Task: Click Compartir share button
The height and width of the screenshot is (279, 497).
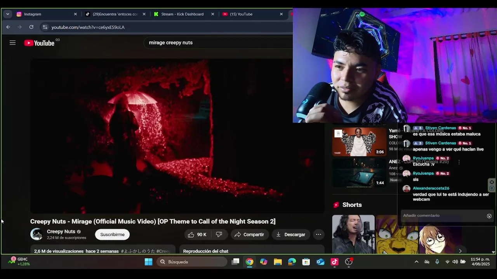Action: tap(249, 234)
